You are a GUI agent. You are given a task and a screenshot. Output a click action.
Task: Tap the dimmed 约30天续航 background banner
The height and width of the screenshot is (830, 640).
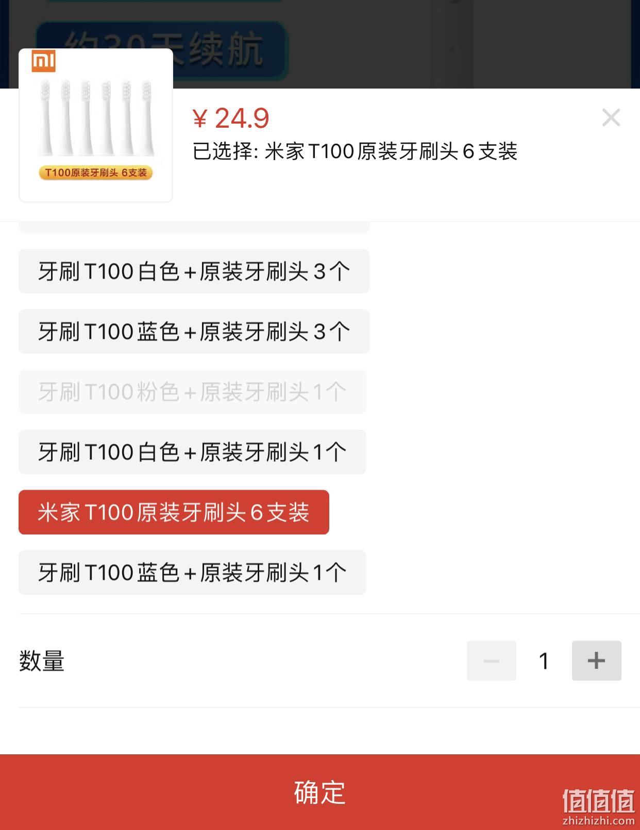[162, 50]
